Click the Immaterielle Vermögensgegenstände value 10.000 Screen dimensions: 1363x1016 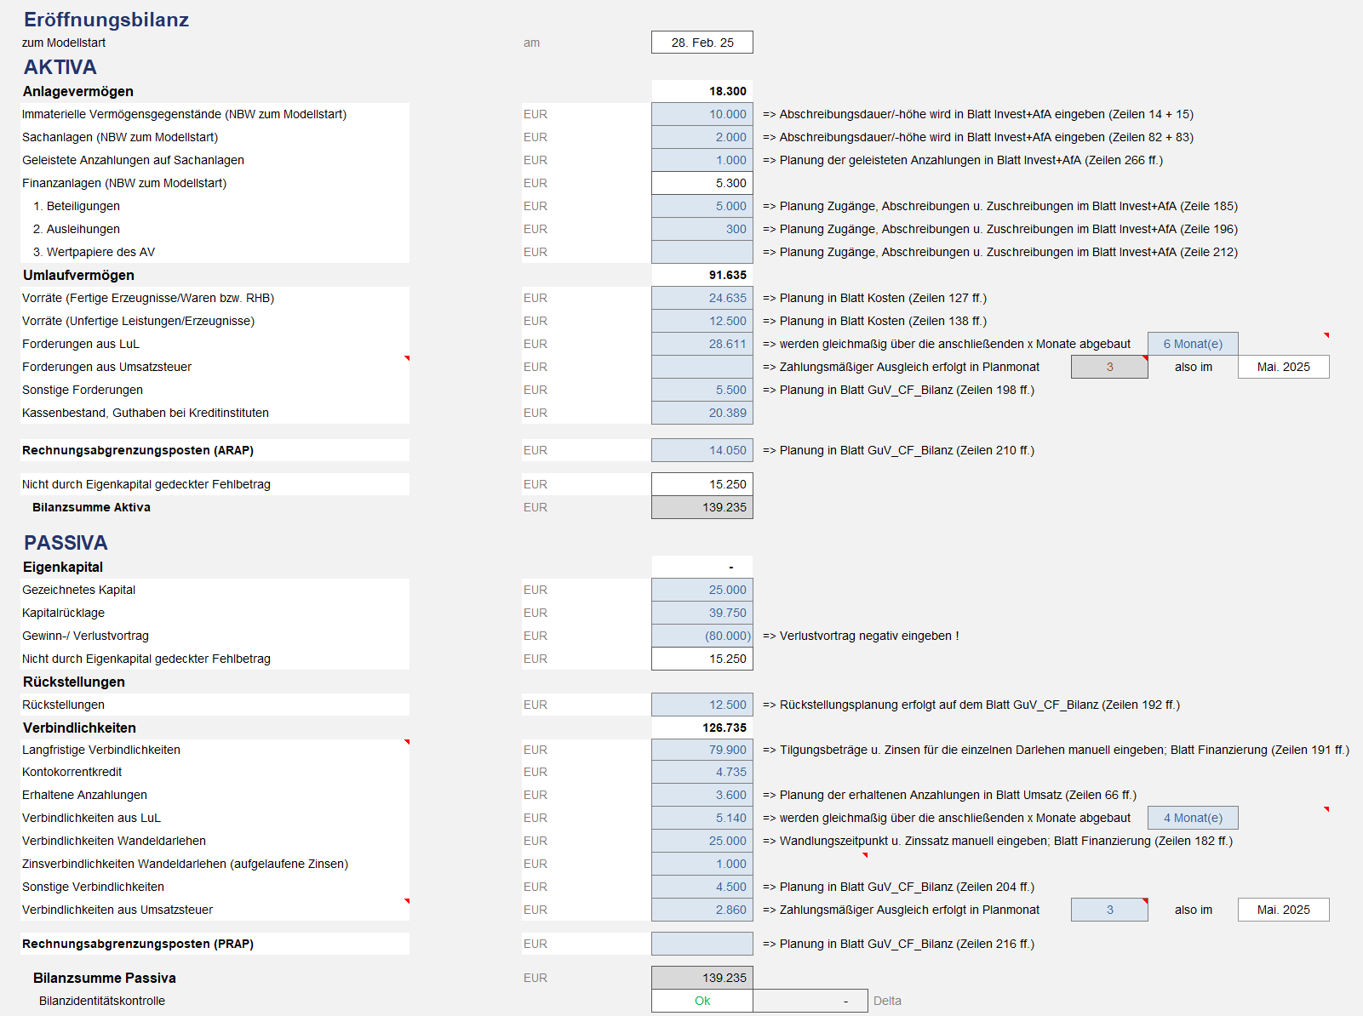702,114
